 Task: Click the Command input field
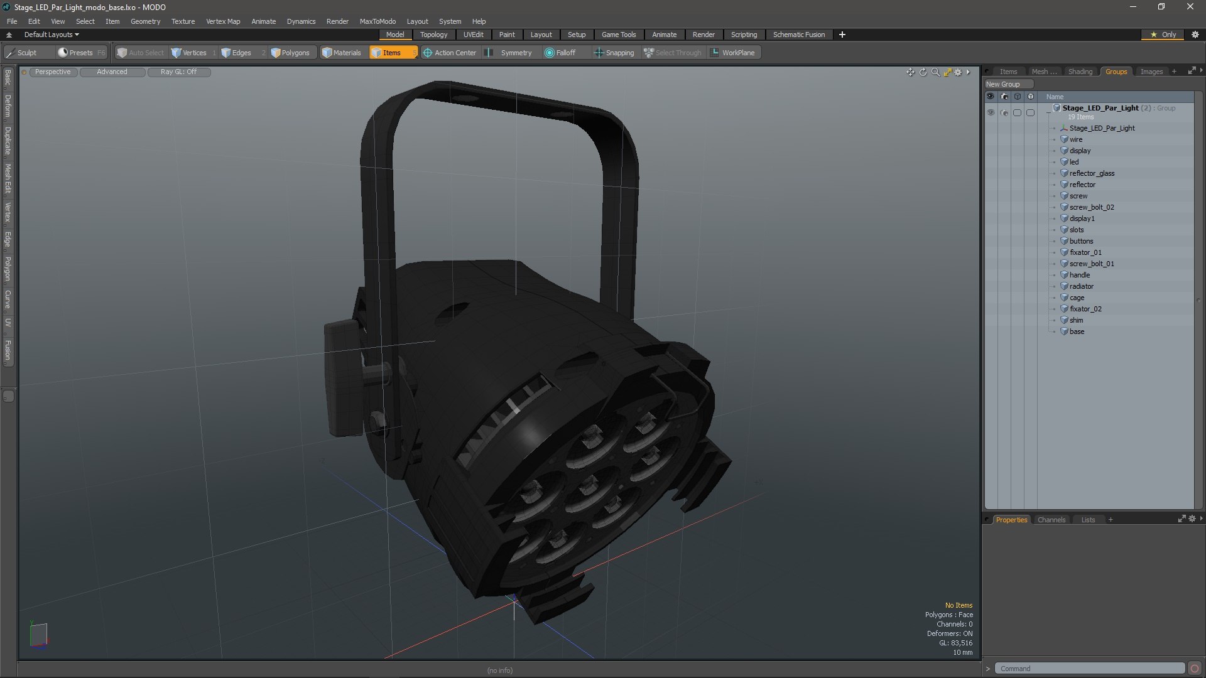pos(1090,669)
